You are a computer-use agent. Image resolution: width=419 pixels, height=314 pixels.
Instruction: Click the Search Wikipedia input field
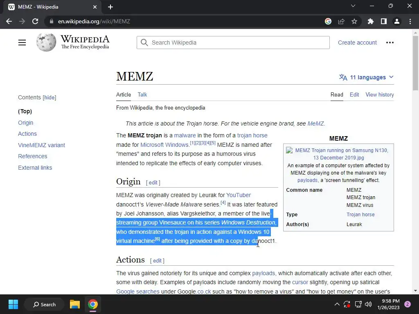click(233, 43)
